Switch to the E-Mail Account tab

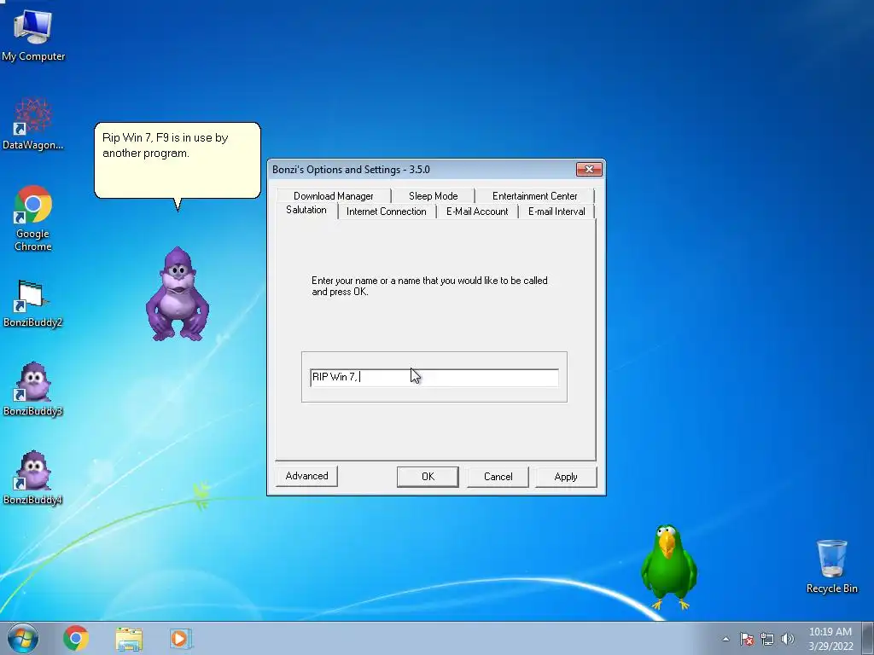[477, 212]
